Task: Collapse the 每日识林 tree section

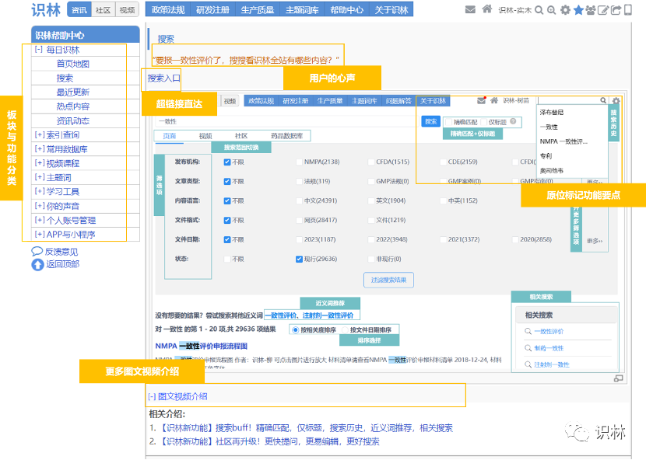Action: 39,50
